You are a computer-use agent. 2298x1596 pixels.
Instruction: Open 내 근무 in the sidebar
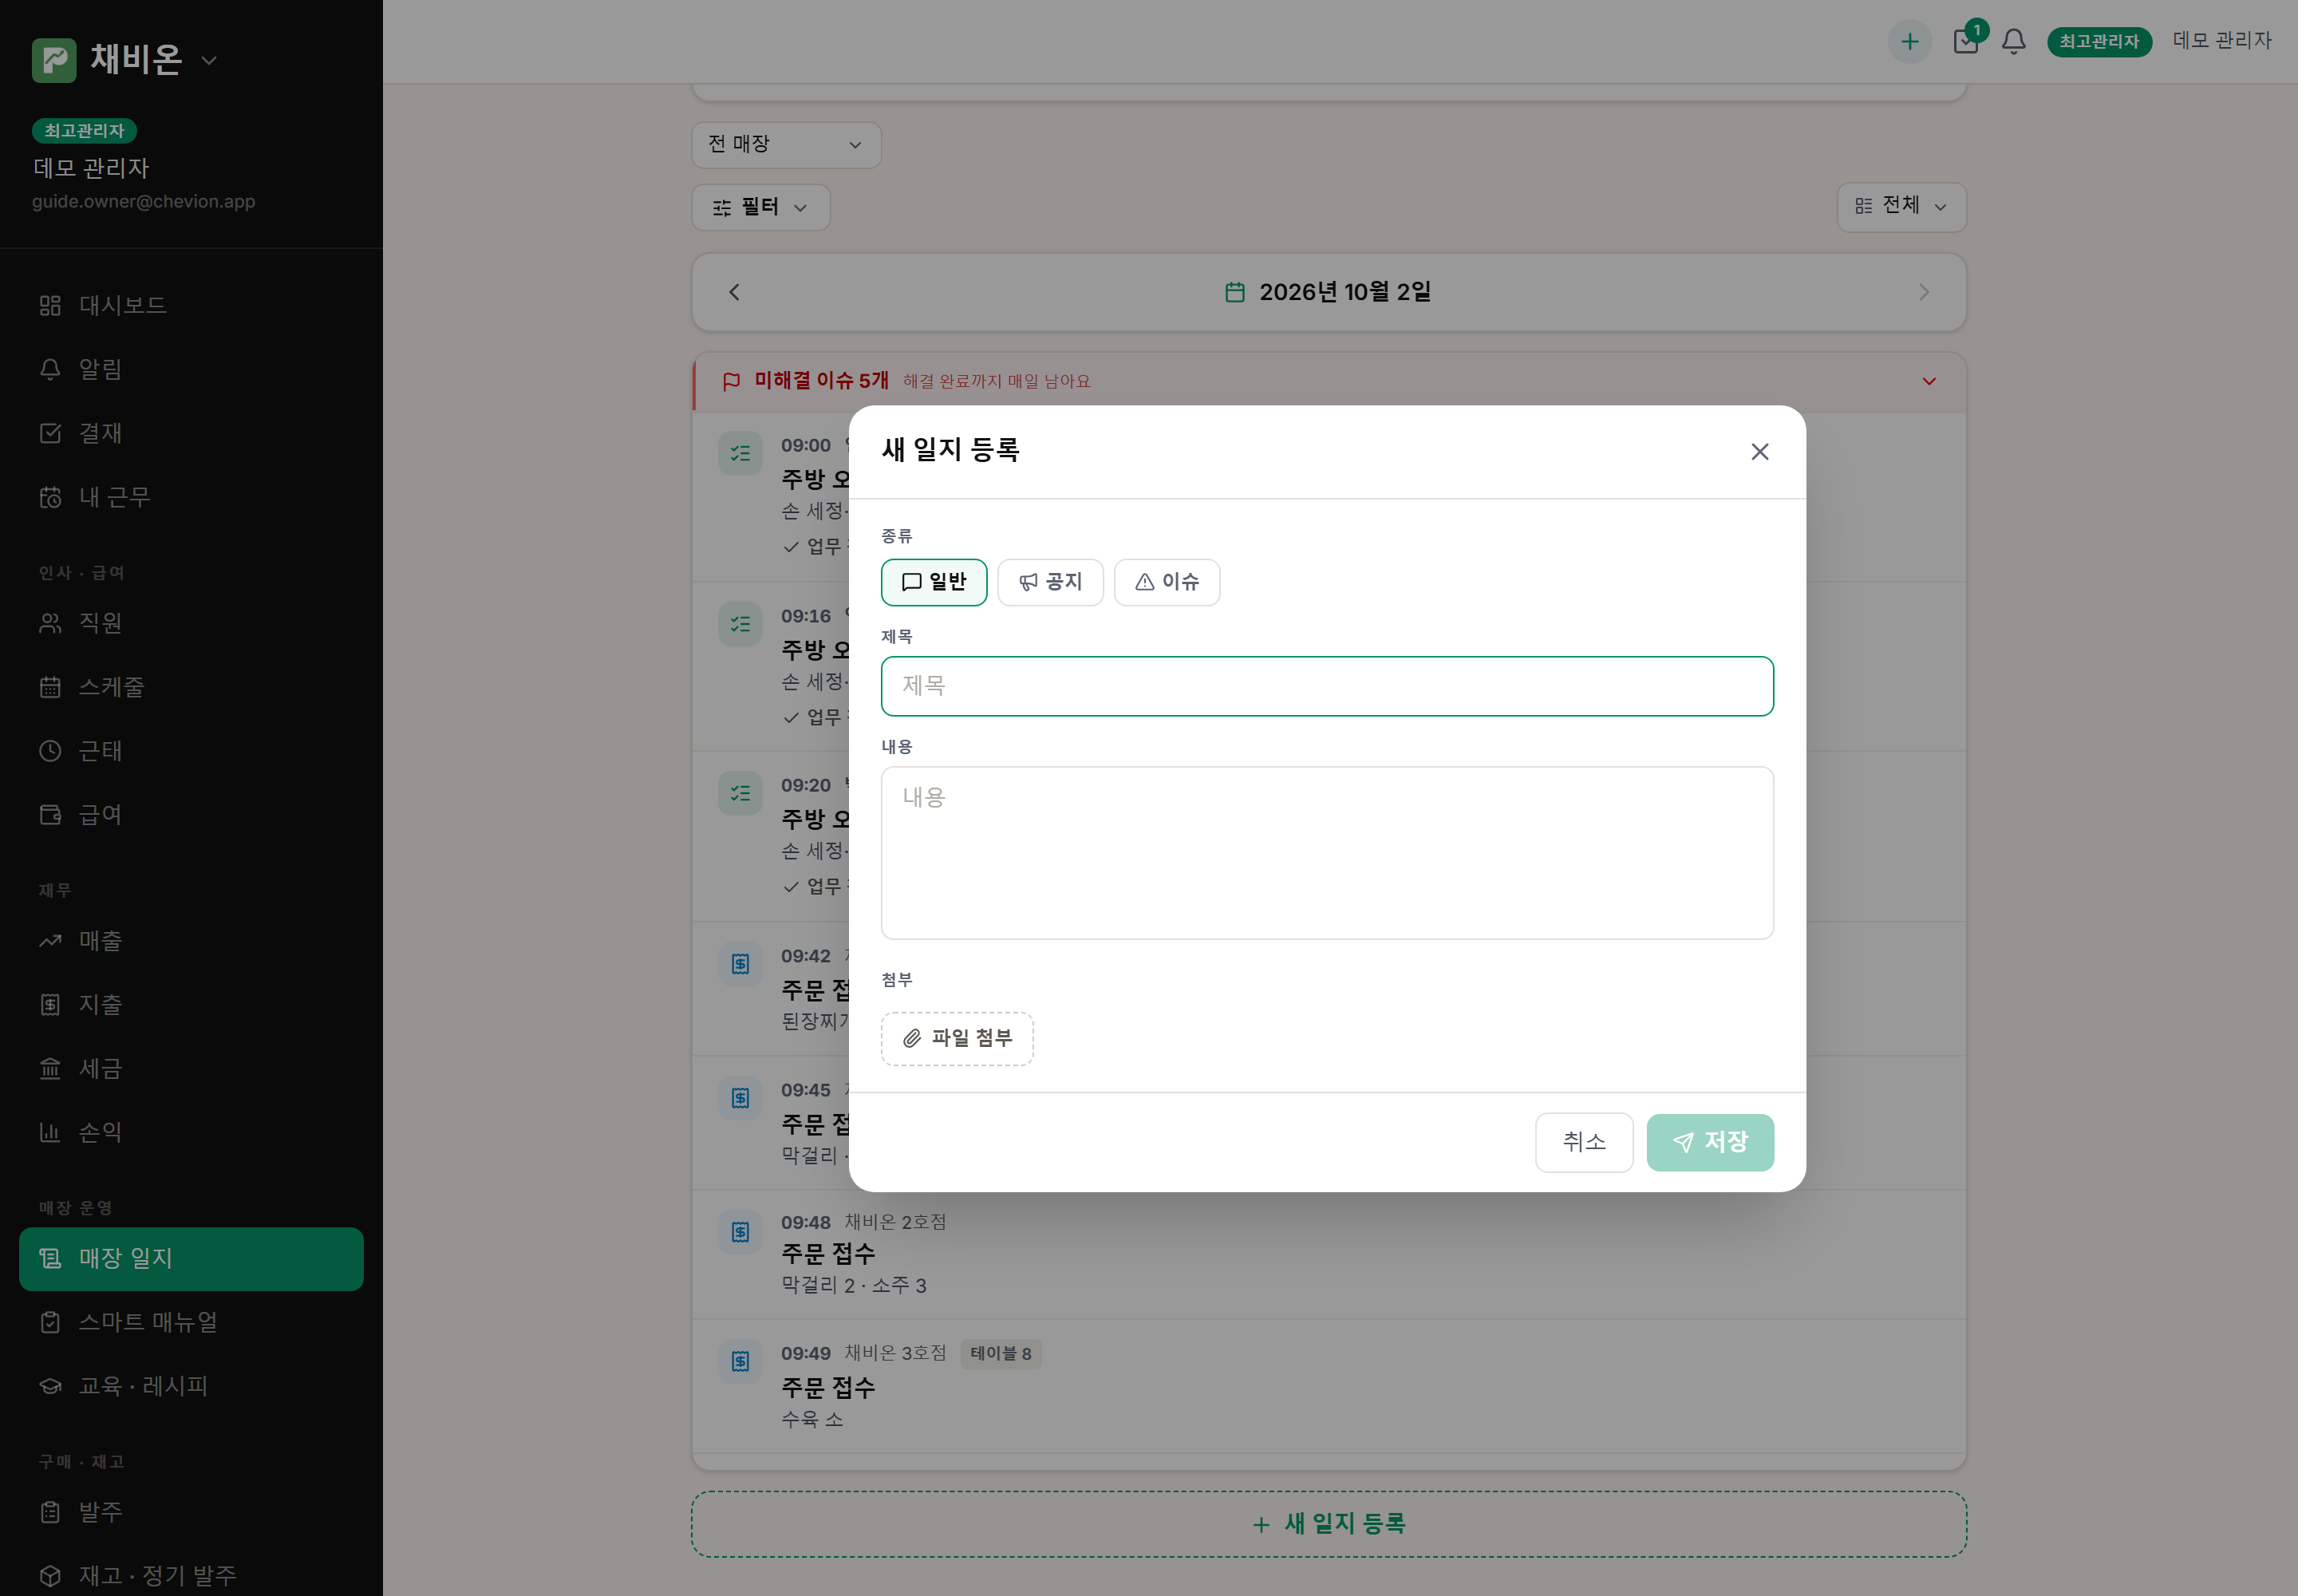point(191,497)
